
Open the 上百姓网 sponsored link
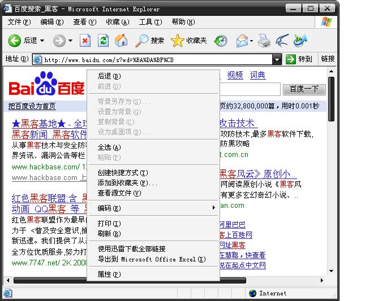(236, 235)
